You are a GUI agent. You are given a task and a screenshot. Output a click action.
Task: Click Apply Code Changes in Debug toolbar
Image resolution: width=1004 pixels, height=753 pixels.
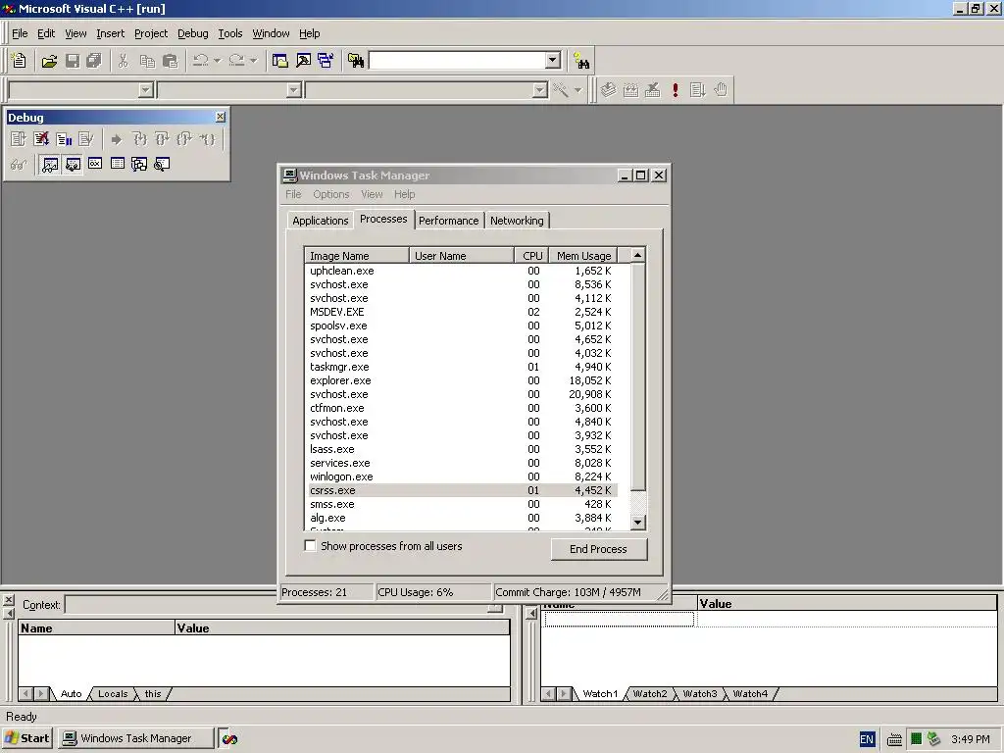pos(86,139)
